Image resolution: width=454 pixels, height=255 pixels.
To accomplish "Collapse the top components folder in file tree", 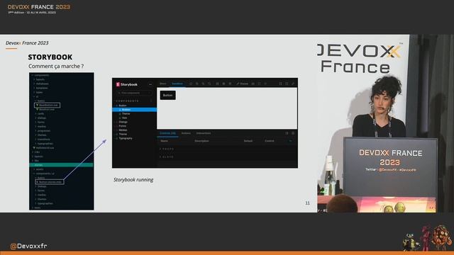I will [x=40, y=75].
